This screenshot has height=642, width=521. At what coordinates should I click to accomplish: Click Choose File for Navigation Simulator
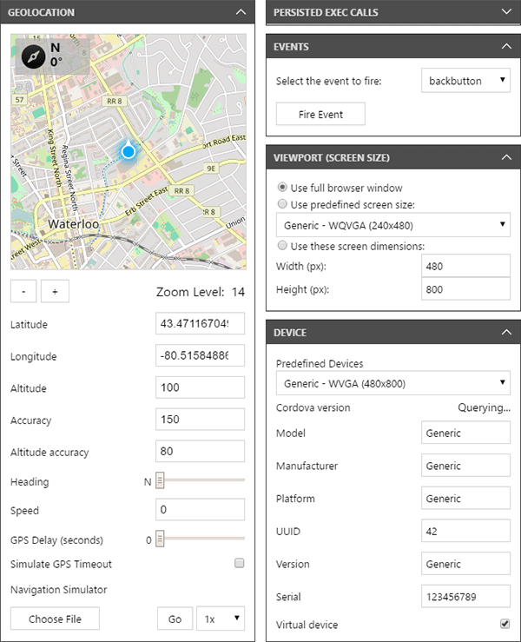55,619
